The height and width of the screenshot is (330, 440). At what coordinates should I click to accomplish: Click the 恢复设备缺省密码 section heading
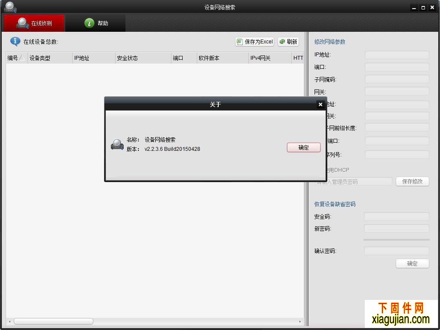[335, 204]
